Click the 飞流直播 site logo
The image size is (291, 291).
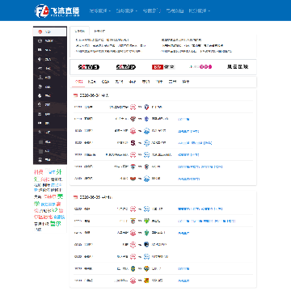click(57, 11)
